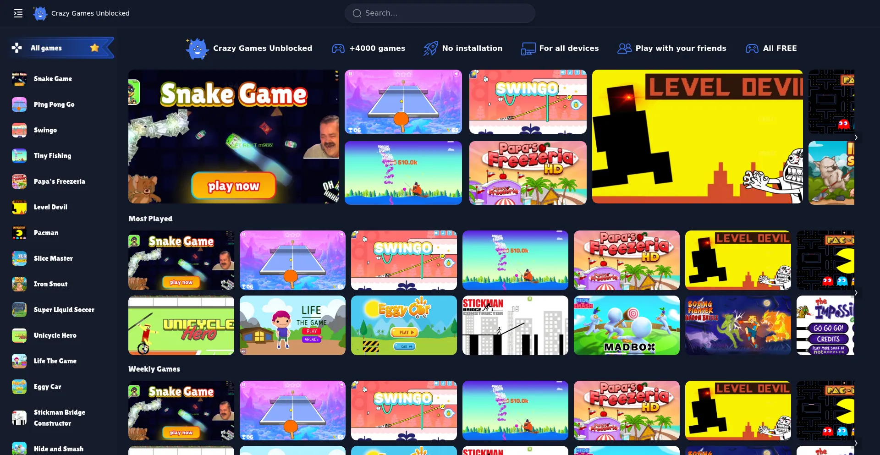Click Tiny Fishing text link in sidebar
This screenshot has width=880, height=455.
coord(52,156)
